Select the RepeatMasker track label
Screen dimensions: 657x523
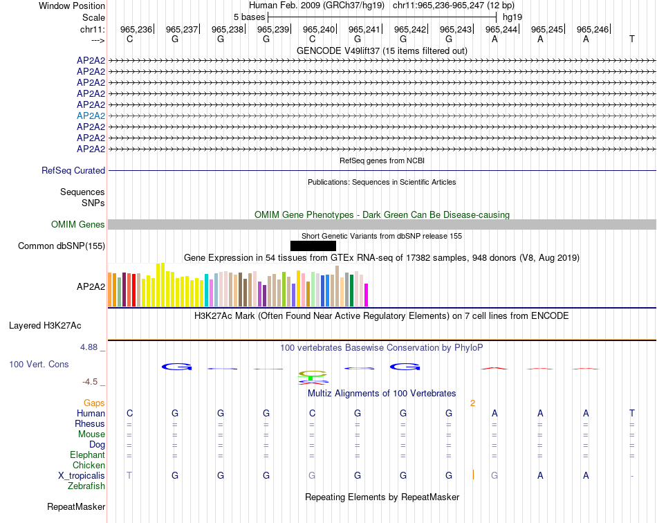(x=76, y=506)
